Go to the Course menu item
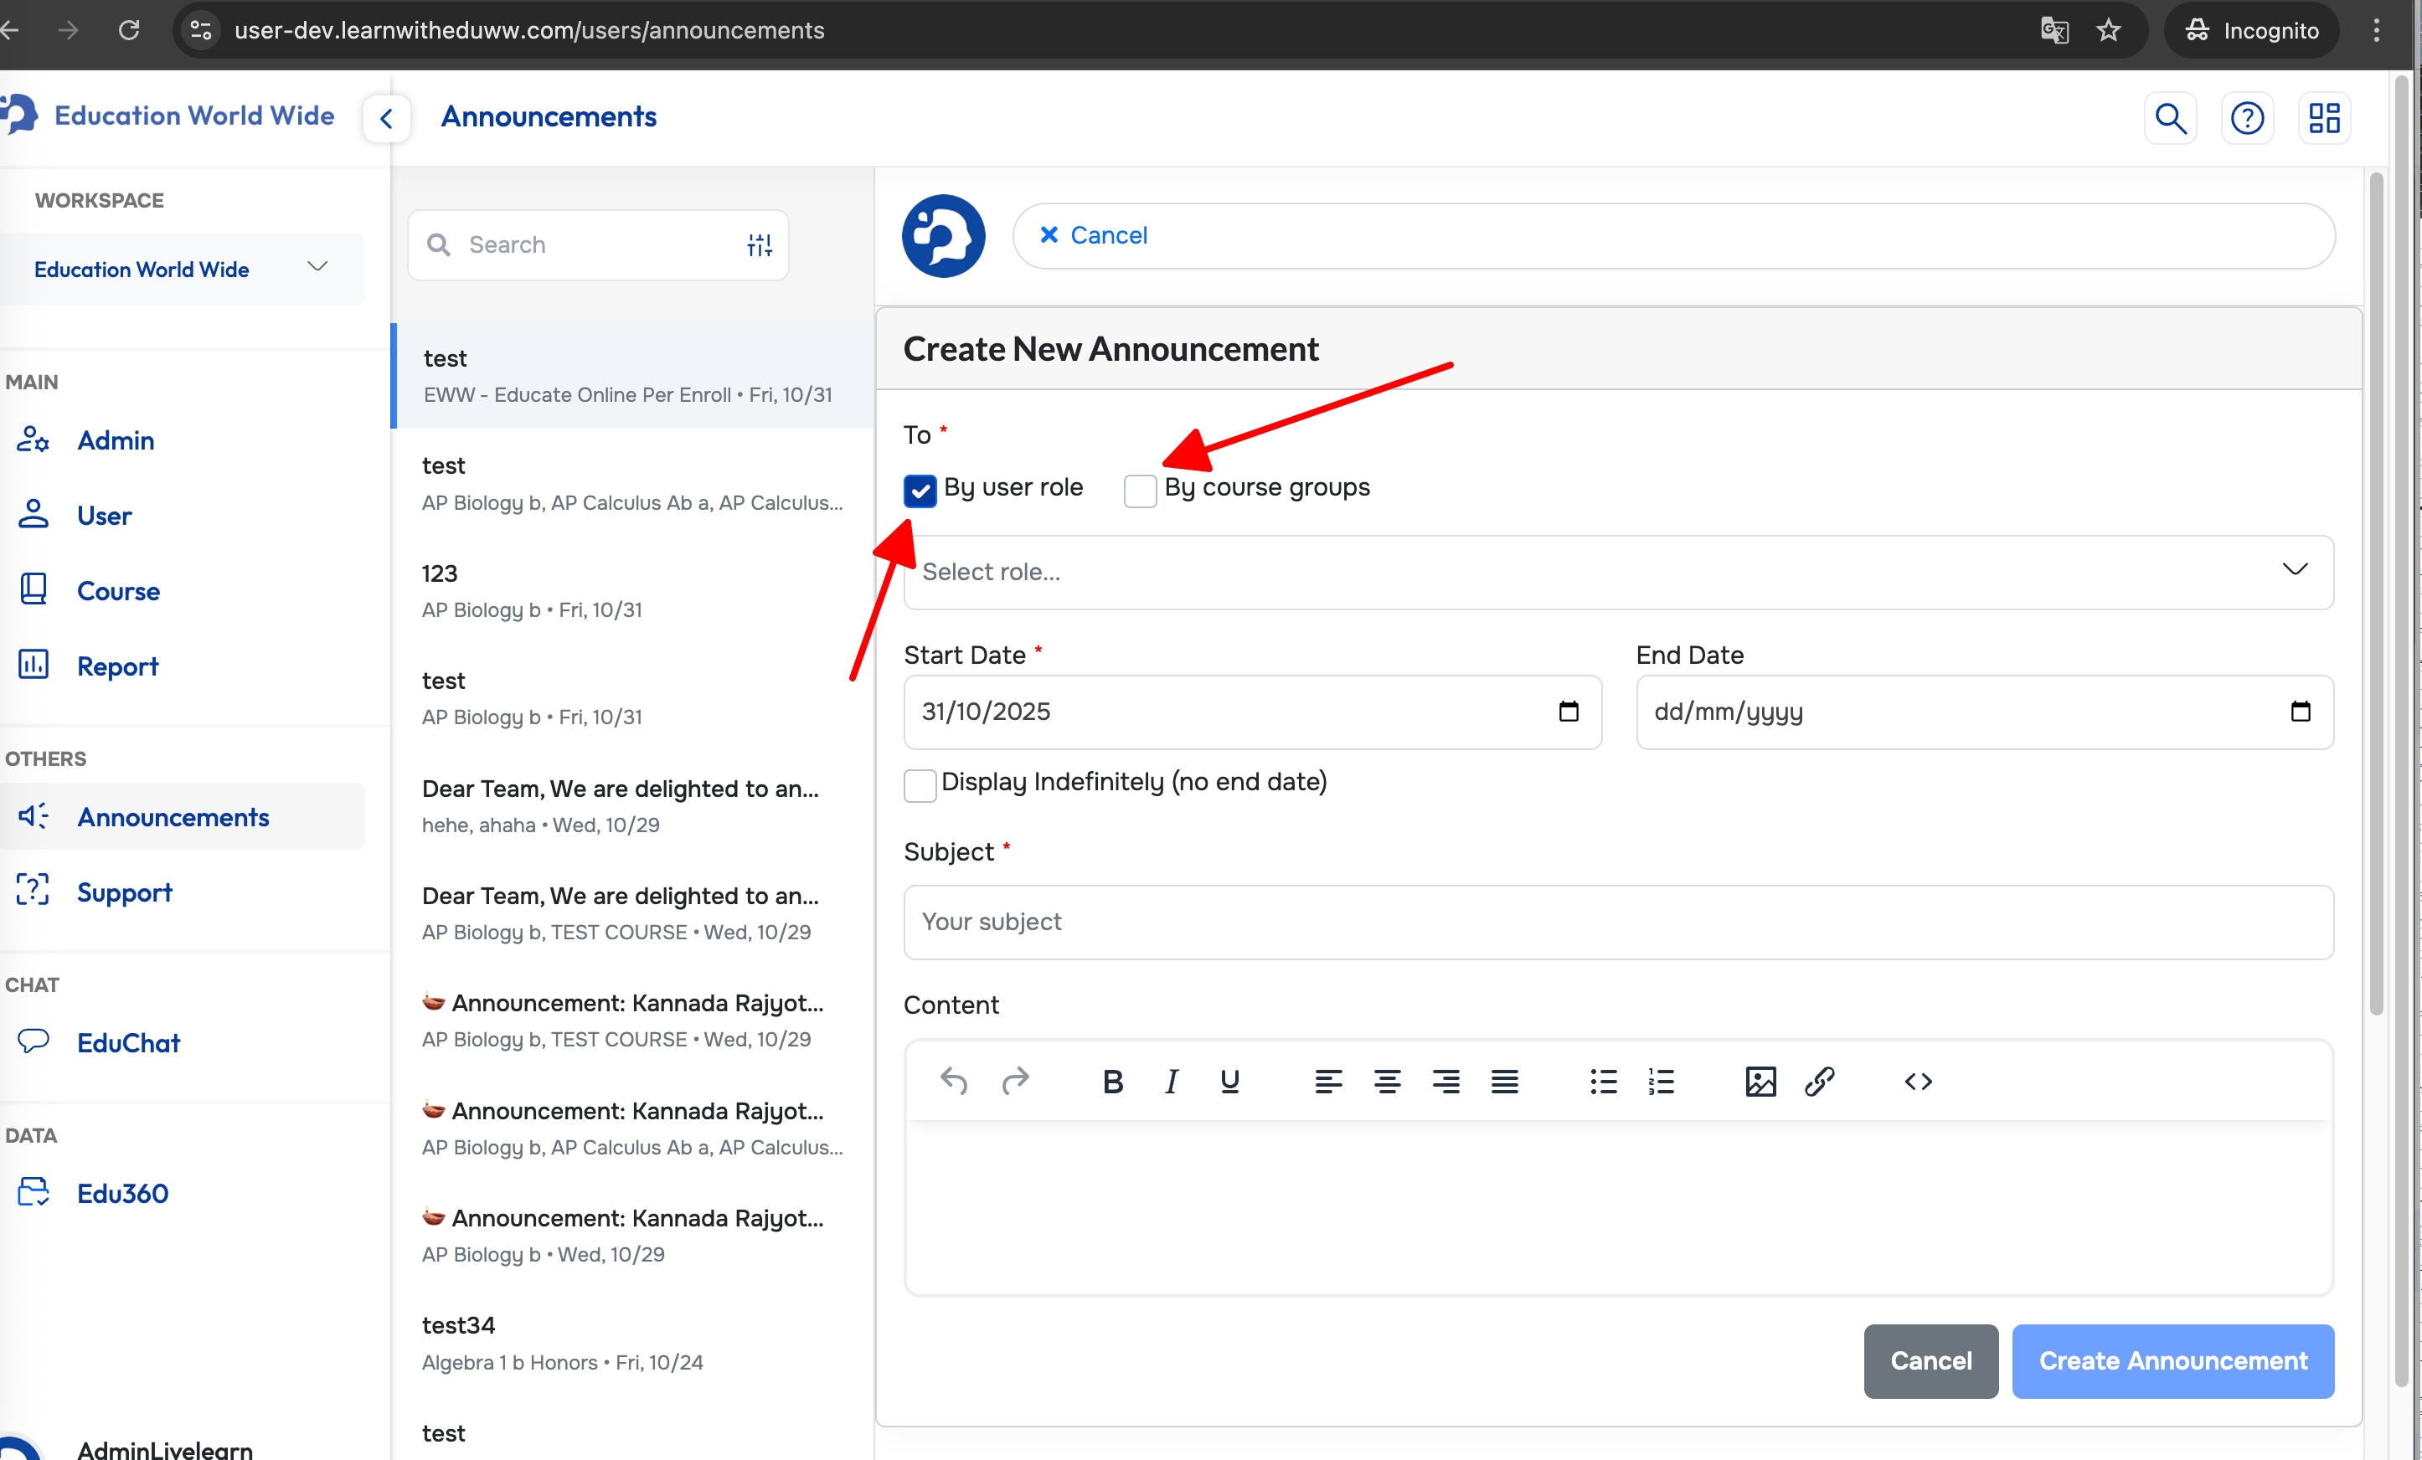The height and width of the screenshot is (1460, 2422). click(x=118, y=590)
